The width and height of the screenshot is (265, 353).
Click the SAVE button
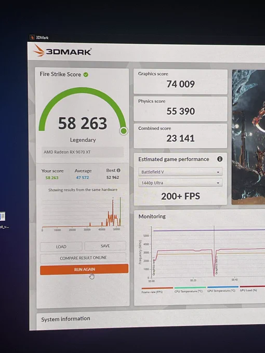pos(105,246)
